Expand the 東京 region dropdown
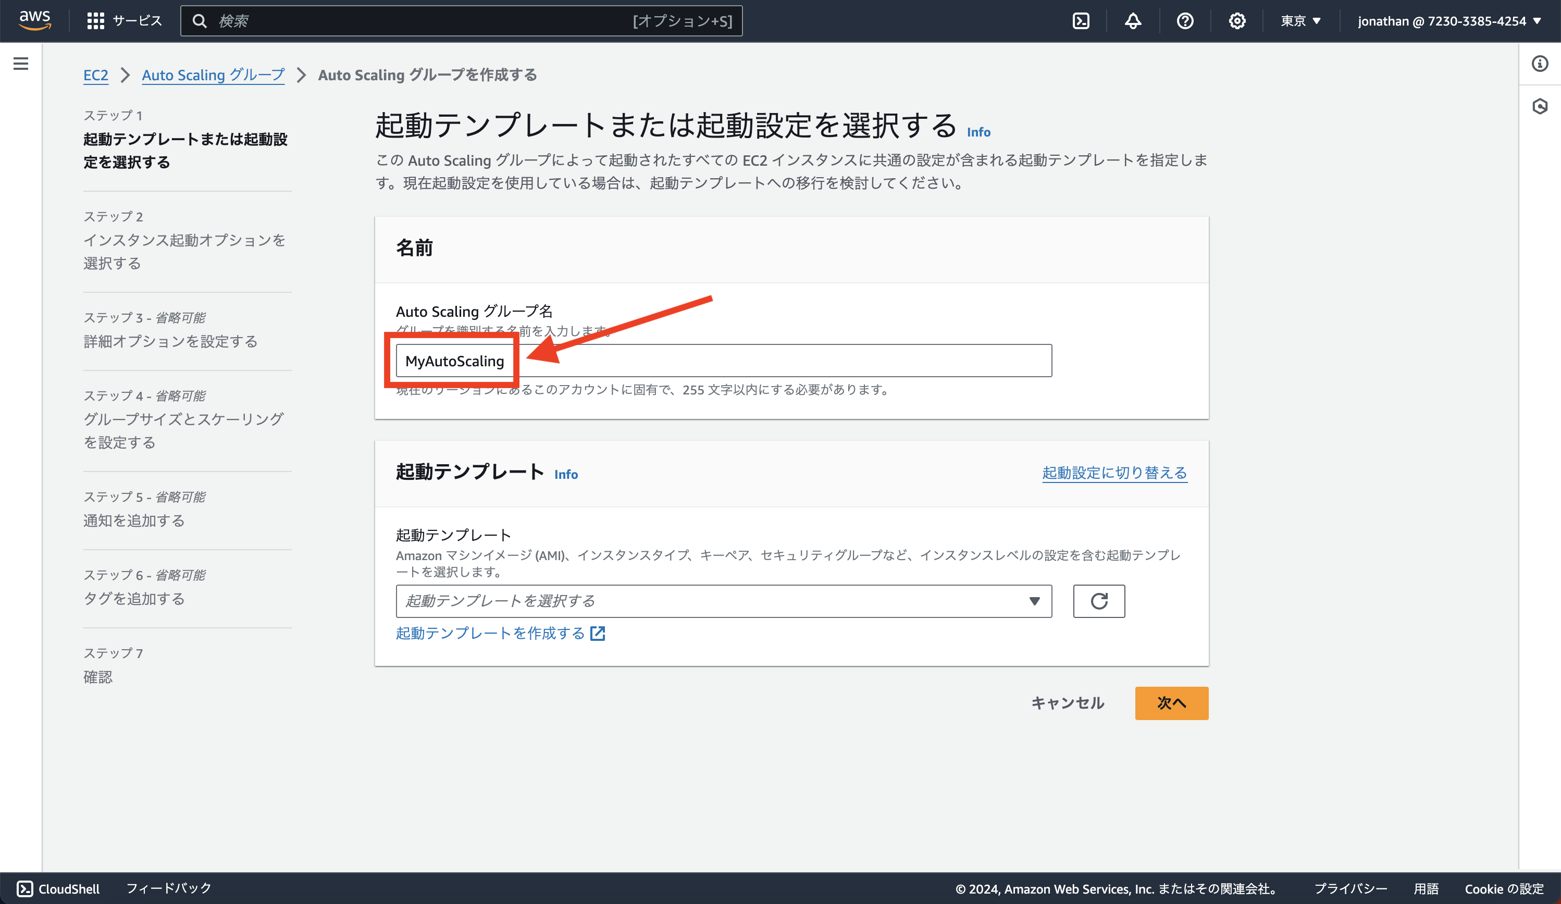This screenshot has width=1561, height=904. (1299, 20)
